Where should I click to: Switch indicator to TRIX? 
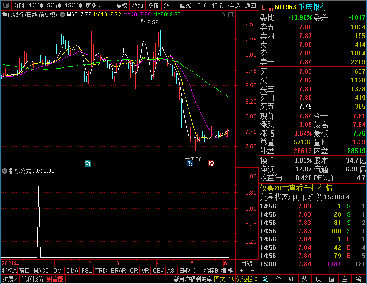pos(101,271)
